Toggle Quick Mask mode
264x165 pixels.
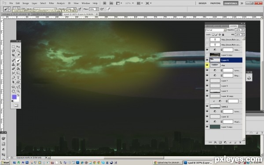click(16, 106)
